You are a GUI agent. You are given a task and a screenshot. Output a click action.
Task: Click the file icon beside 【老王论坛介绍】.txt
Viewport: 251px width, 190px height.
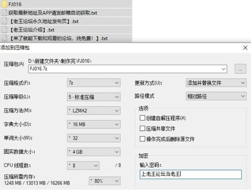(4, 30)
